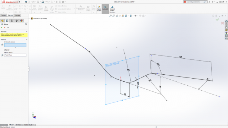
Task: Click the Print icon in title bar
Action: [43, 2]
